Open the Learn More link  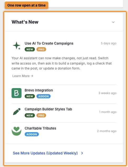(23, 76)
